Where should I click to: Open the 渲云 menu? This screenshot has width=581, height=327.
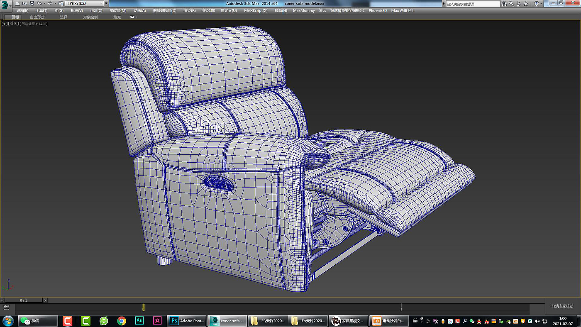(322, 10)
